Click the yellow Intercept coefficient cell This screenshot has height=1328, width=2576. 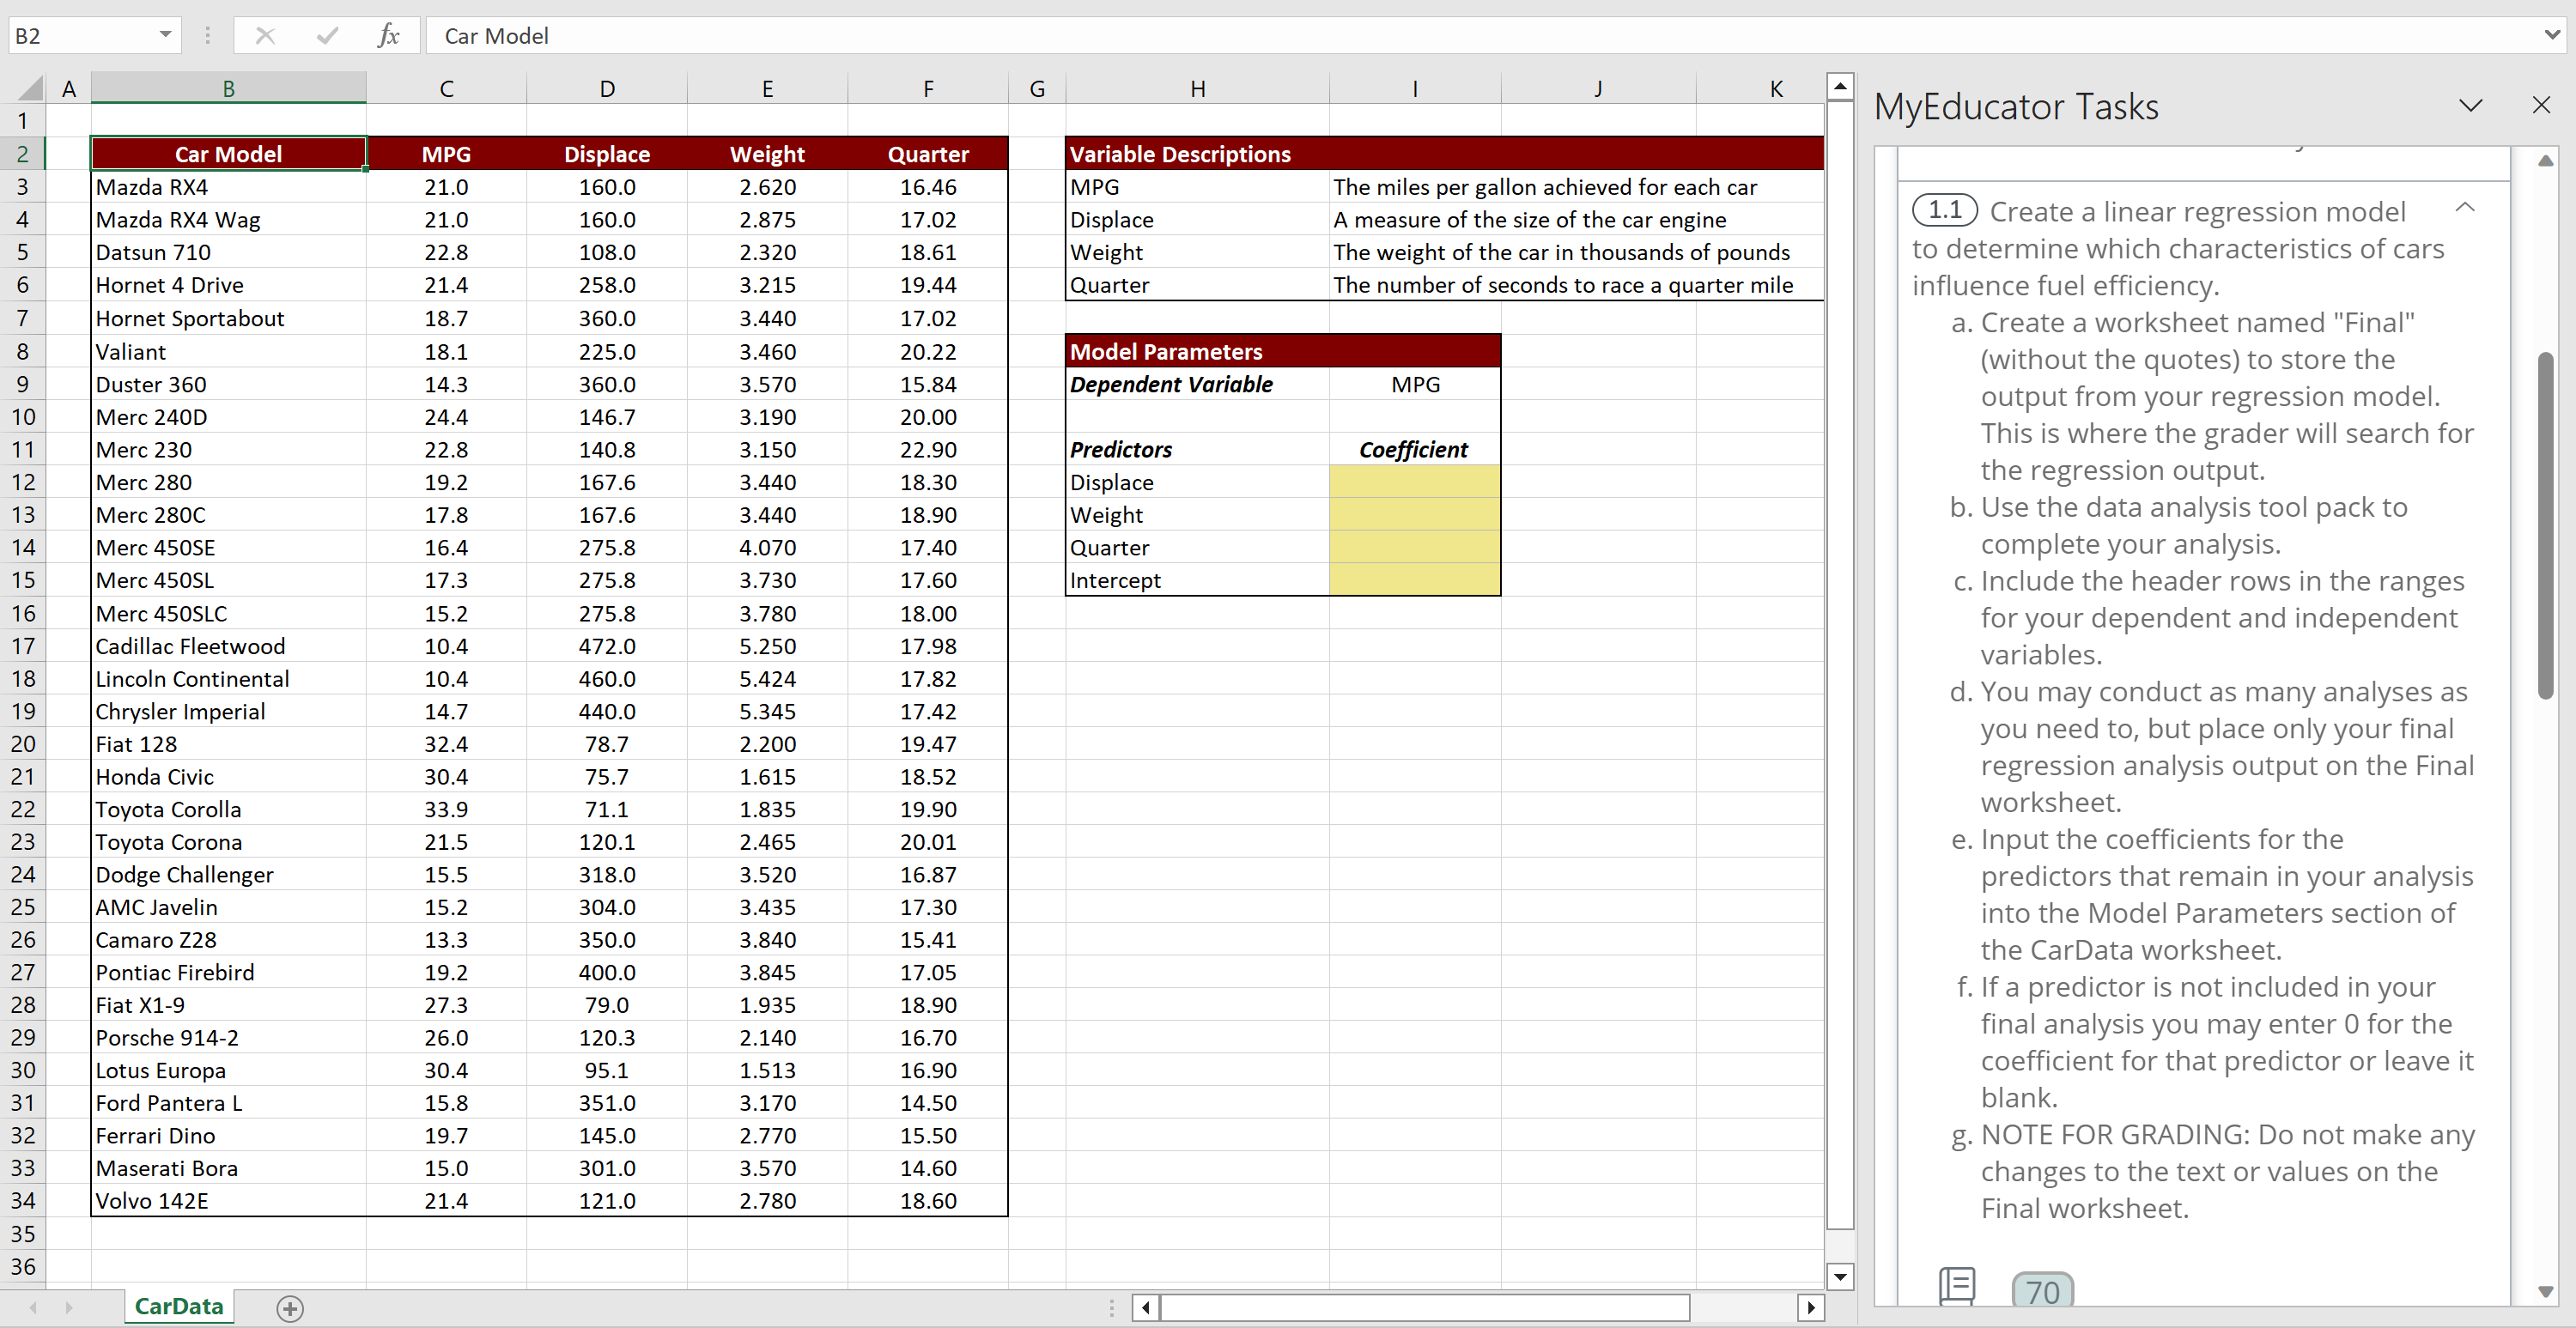[x=1414, y=580]
